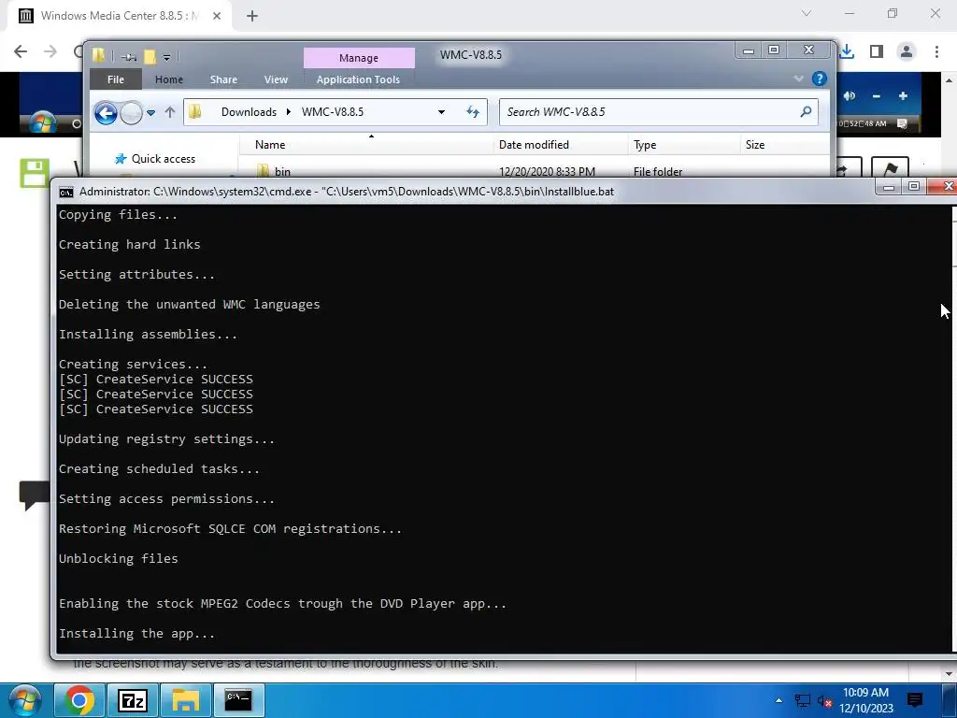Open the Action Center notifications icon
The height and width of the screenshot is (718, 957).
click(x=914, y=700)
